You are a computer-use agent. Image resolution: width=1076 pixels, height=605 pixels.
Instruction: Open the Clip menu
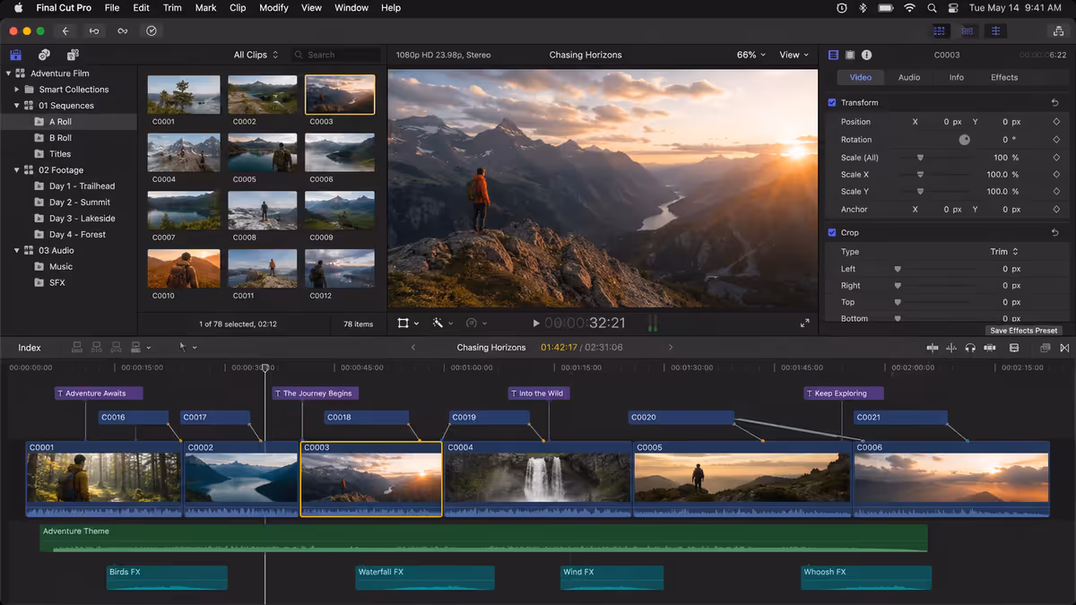coord(238,7)
